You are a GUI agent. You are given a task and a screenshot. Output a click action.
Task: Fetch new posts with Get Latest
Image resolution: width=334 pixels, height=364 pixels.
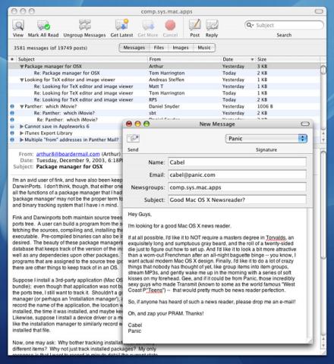coord(121,25)
